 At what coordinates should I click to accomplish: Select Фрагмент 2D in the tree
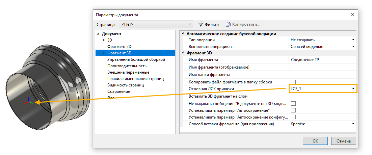119,46
